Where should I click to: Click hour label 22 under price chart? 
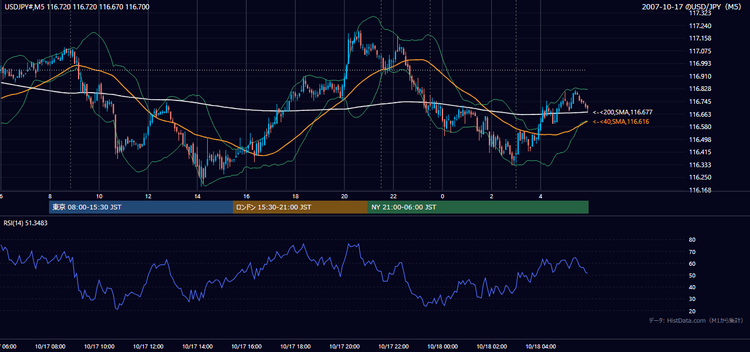pyautogui.click(x=393, y=196)
